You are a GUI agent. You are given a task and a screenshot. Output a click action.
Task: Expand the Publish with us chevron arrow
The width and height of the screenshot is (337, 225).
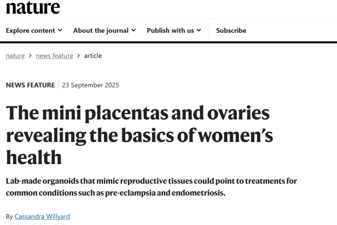(199, 30)
